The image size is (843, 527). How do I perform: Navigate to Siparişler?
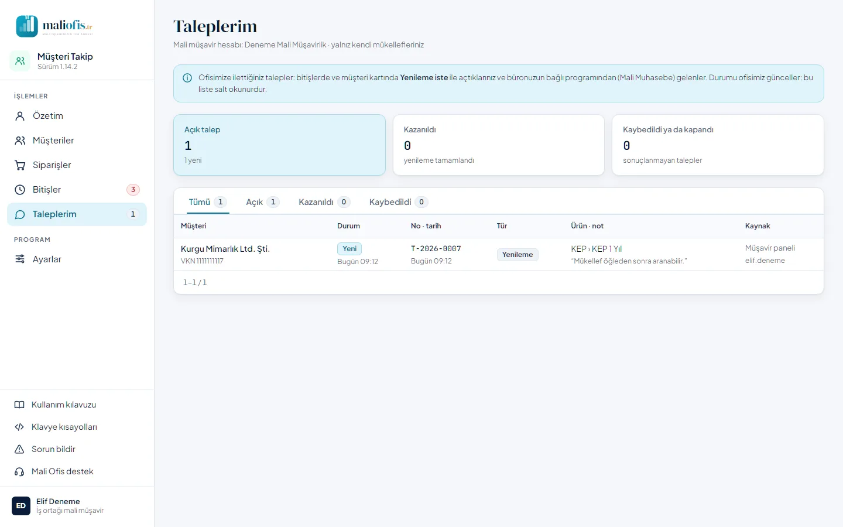coord(77,165)
